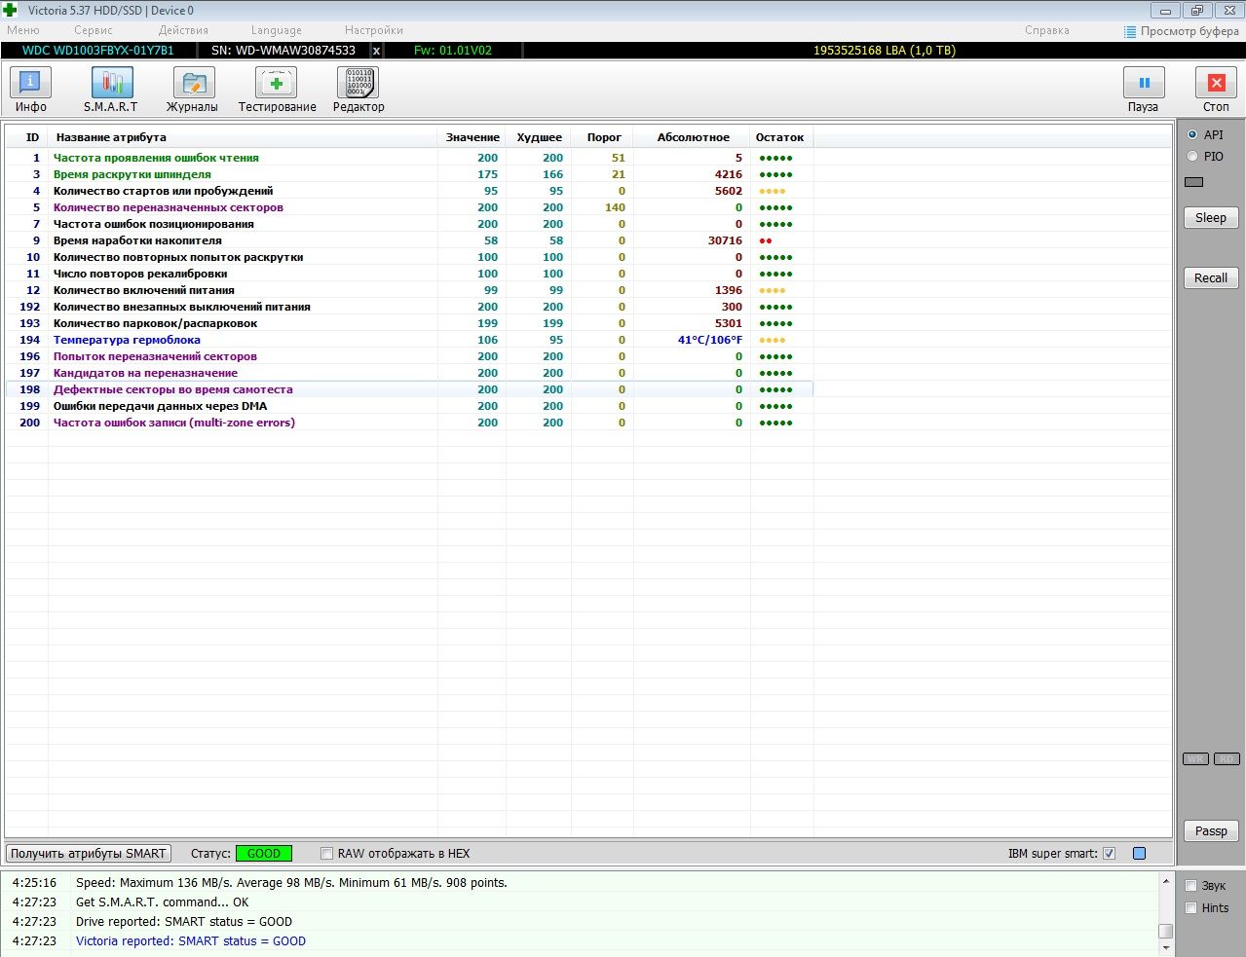1246x957 pixels.
Task: Select row Частота проявления ошибок чтения
Action: point(409,158)
